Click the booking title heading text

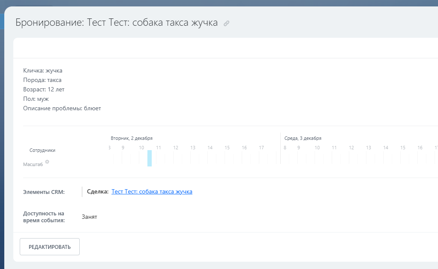click(117, 23)
